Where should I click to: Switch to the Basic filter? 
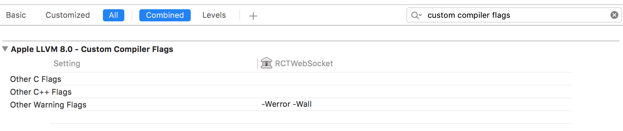click(16, 15)
